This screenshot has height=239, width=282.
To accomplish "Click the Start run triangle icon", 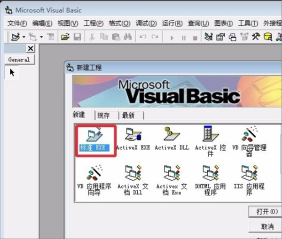I will [x=172, y=38].
